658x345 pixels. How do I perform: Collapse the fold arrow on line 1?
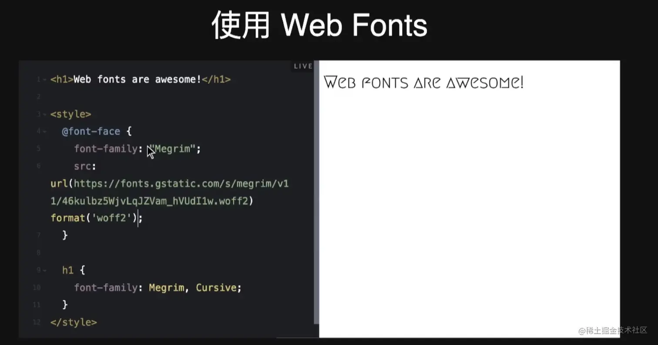point(45,80)
